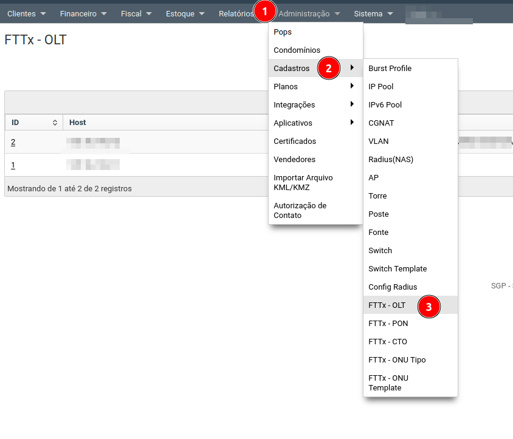Open the Sistema dropdown menu
513x439 pixels.
(373, 13)
